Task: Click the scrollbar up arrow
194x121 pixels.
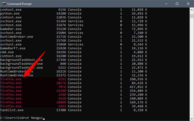Action: pyautogui.click(x=191, y=10)
